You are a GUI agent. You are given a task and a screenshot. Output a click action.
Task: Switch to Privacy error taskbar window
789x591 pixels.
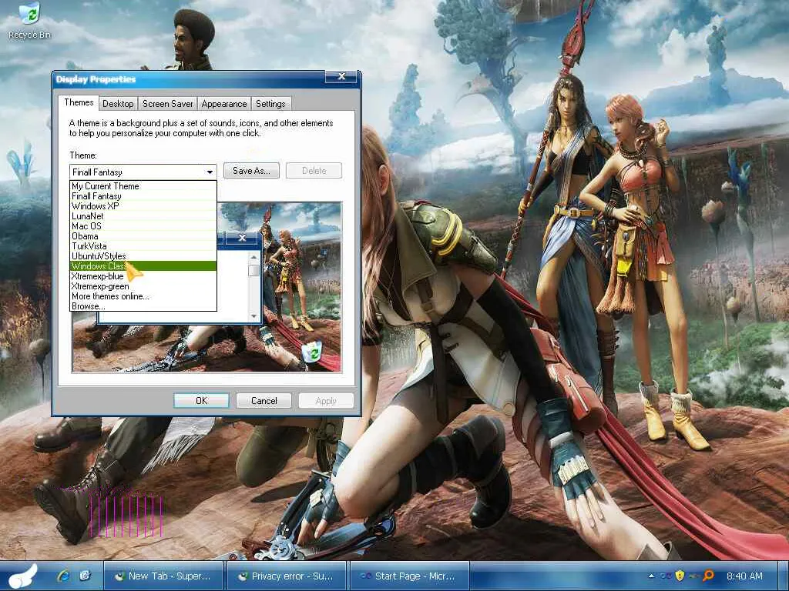(x=287, y=576)
